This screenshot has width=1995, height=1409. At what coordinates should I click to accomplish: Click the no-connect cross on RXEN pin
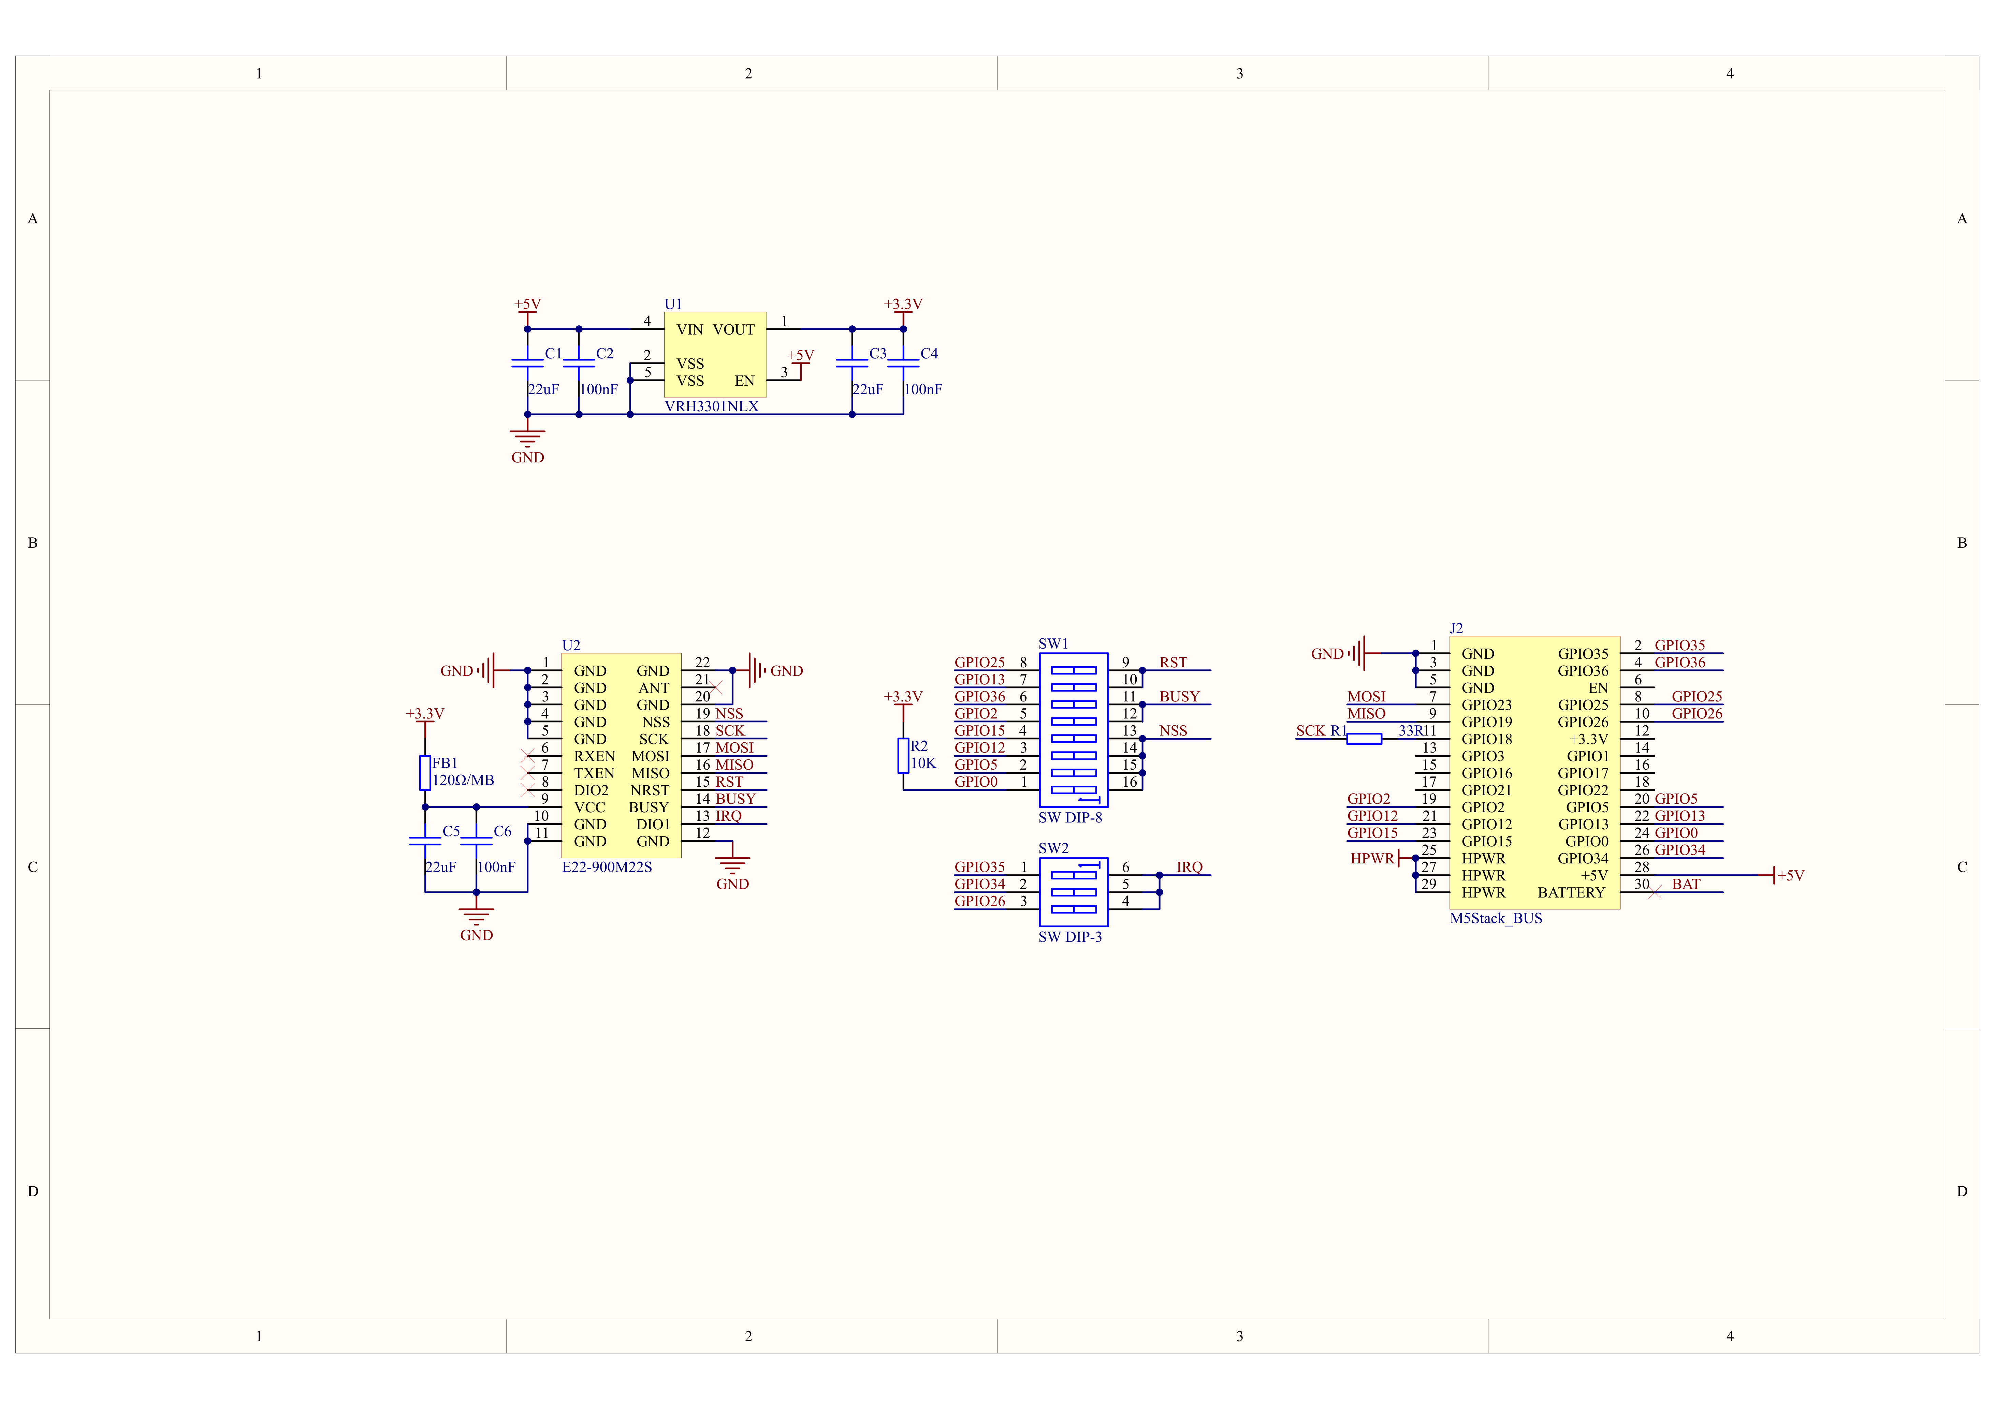pos(527,756)
